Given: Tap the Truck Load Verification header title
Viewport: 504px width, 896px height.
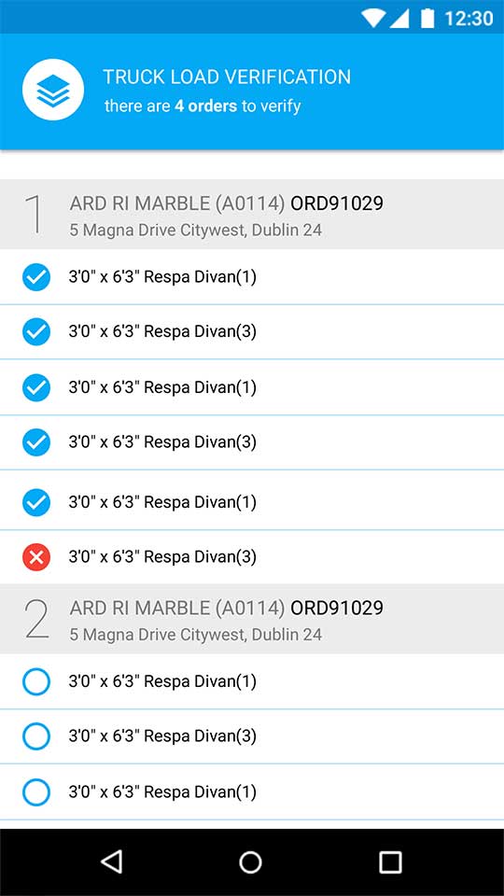Looking at the screenshot, I should coord(227,77).
